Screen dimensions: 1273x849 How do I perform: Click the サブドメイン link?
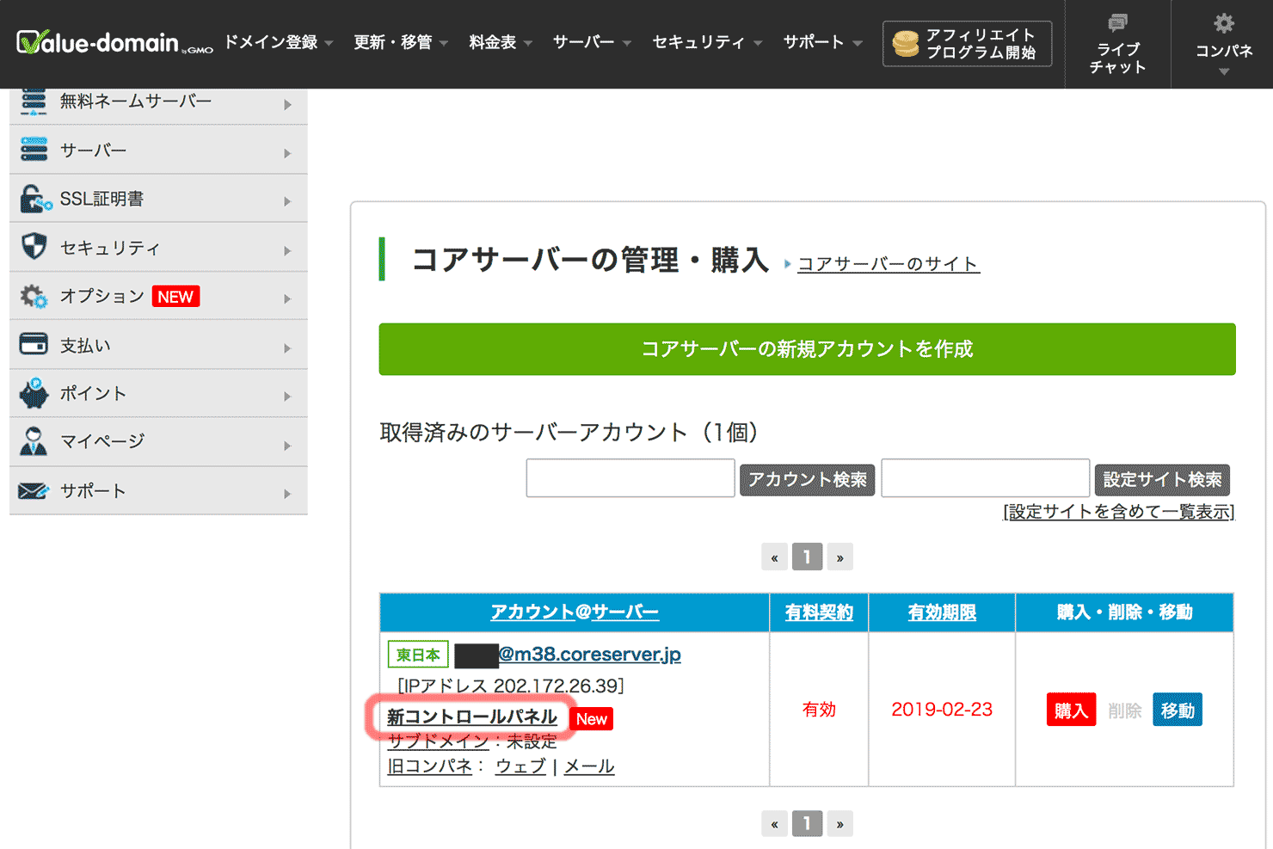click(438, 741)
